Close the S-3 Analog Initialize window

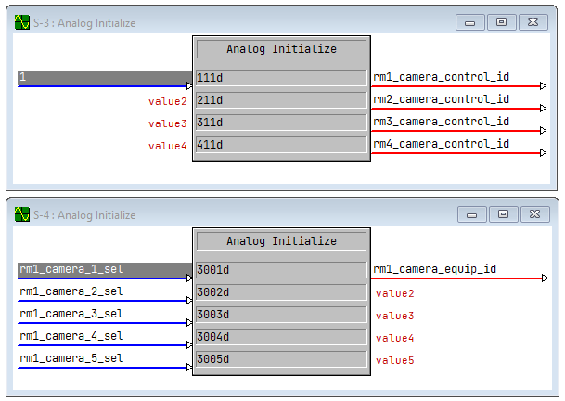533,22
